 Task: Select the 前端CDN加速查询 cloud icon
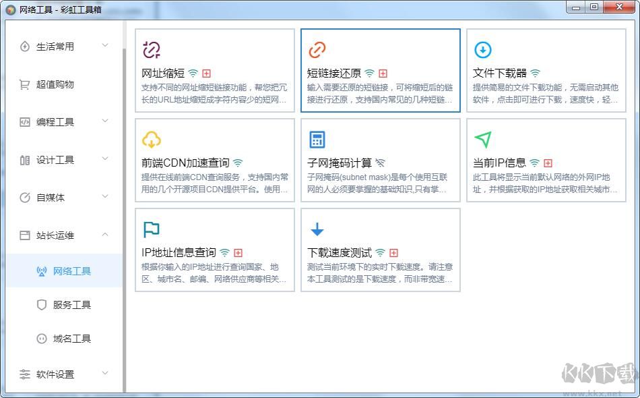(x=152, y=139)
